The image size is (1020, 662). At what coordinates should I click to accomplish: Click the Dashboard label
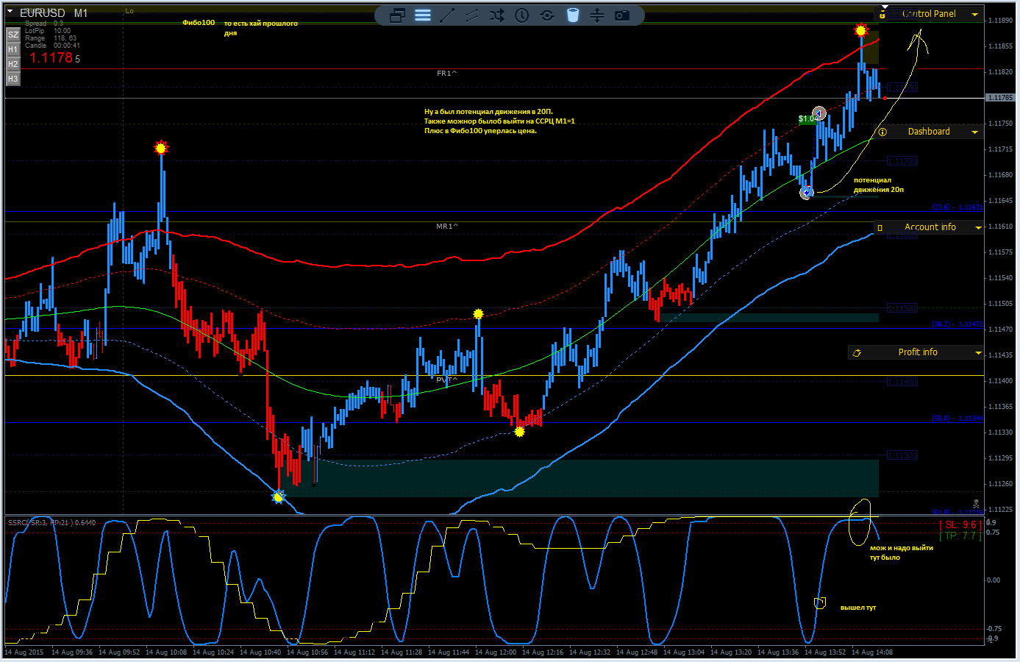pos(929,132)
